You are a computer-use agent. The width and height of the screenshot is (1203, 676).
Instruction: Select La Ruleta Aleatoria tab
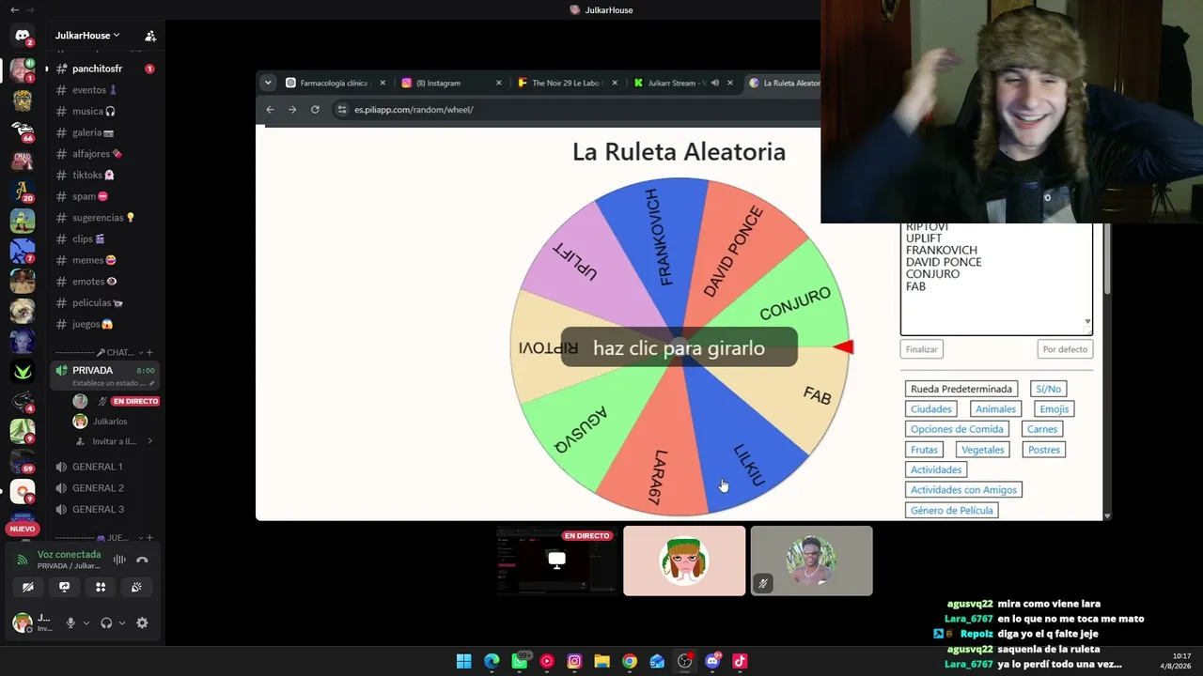pyautogui.click(x=784, y=83)
